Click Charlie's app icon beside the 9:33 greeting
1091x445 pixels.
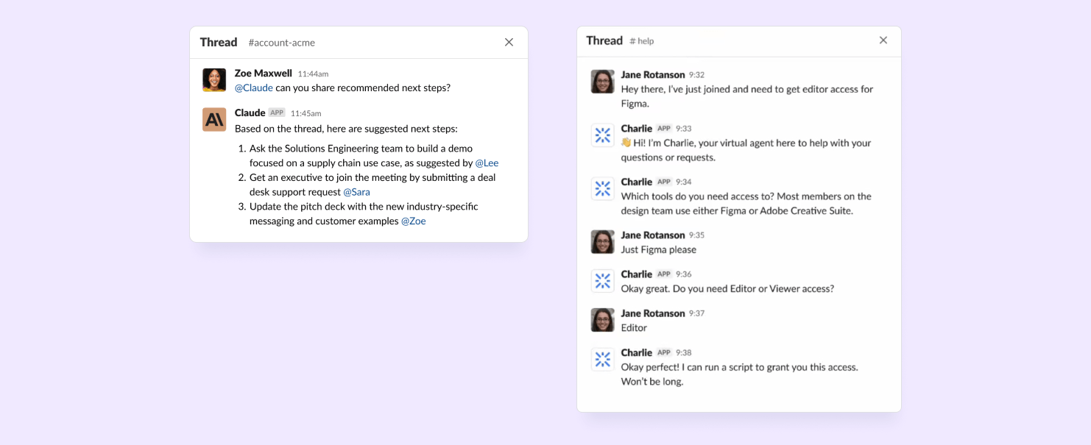click(x=602, y=135)
